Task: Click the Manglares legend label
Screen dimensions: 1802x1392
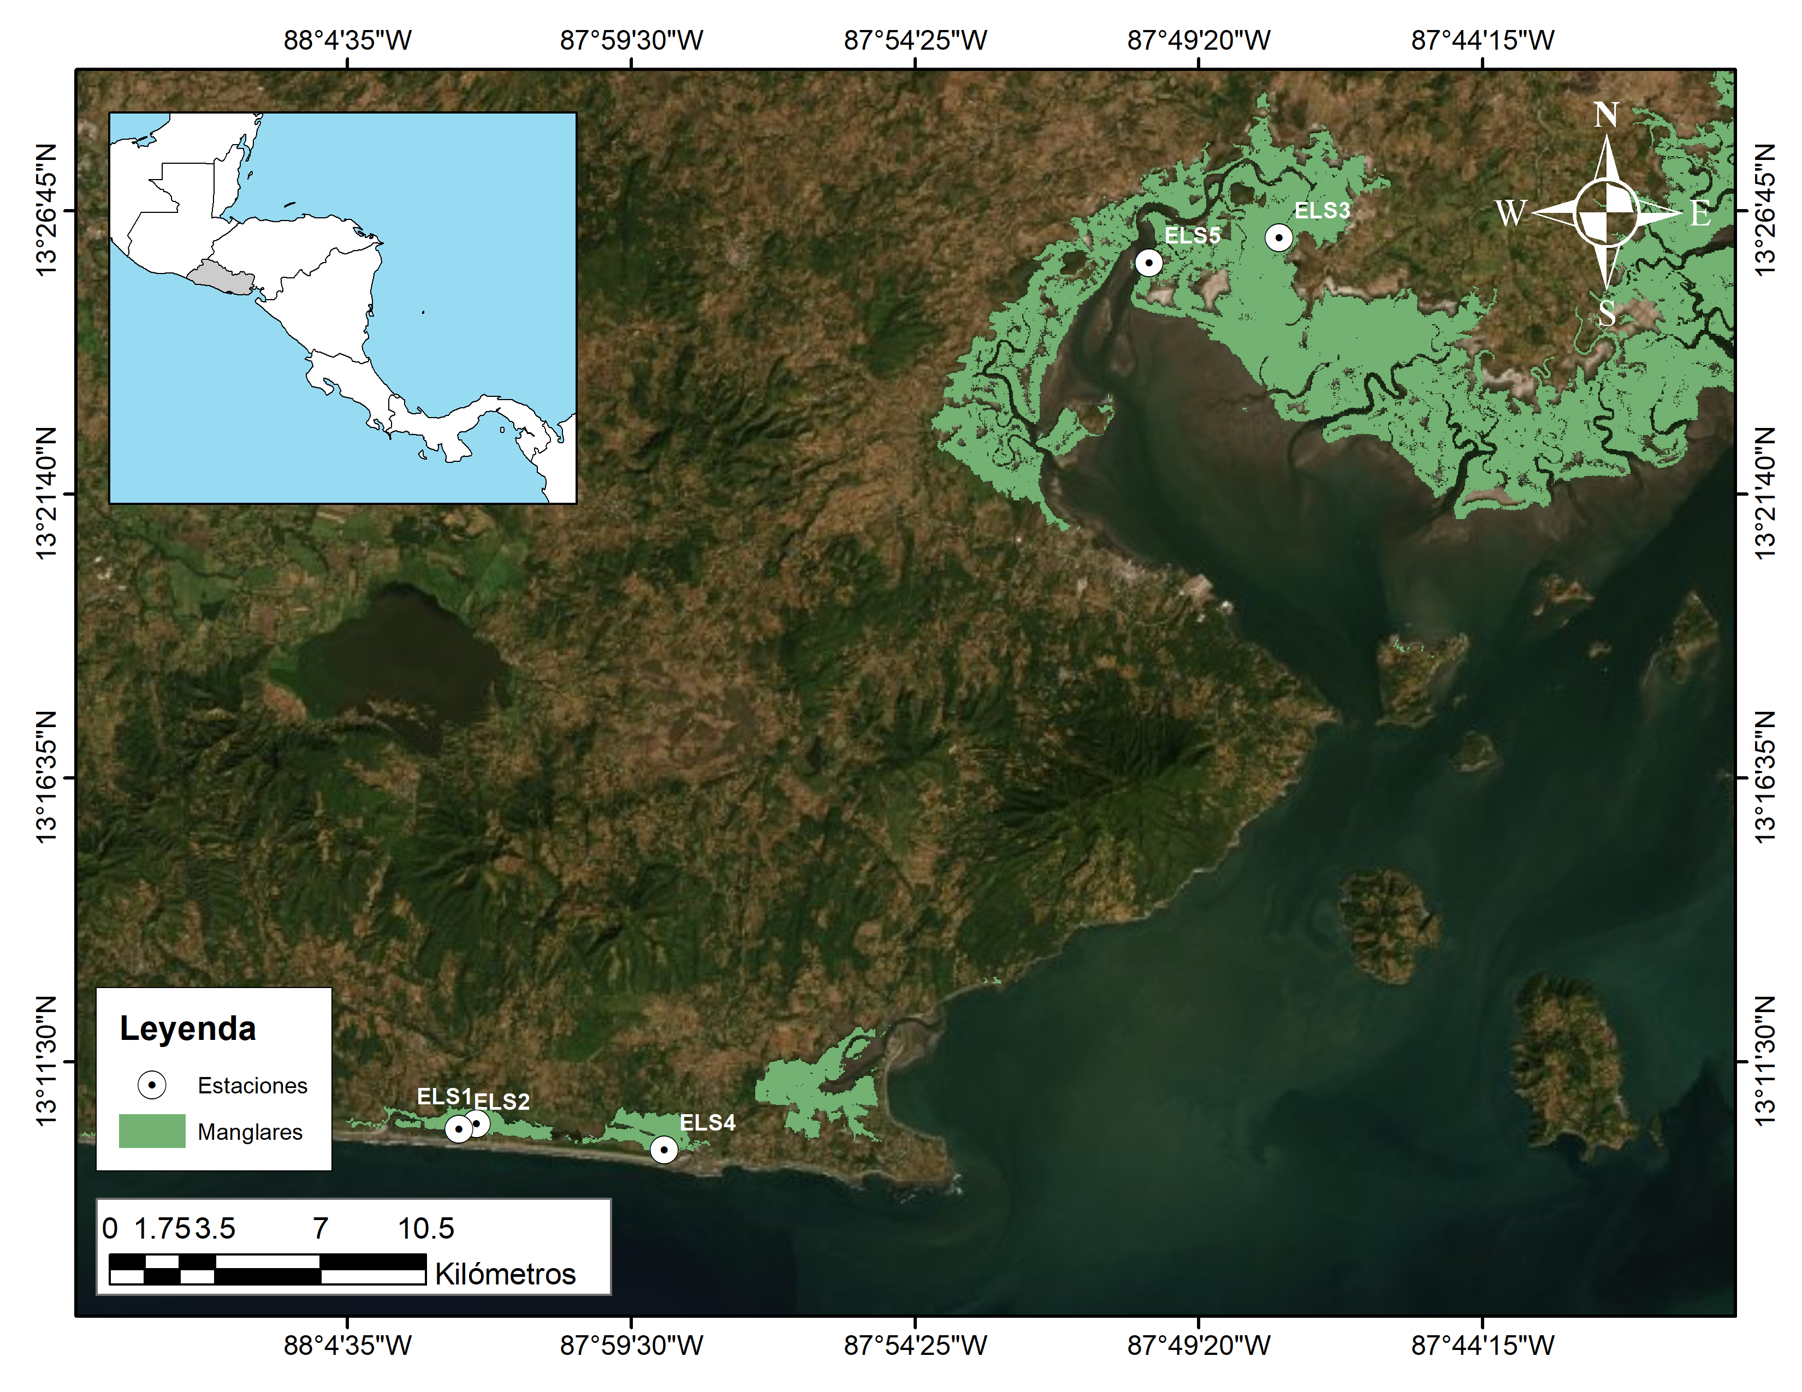Action: 250,1132
